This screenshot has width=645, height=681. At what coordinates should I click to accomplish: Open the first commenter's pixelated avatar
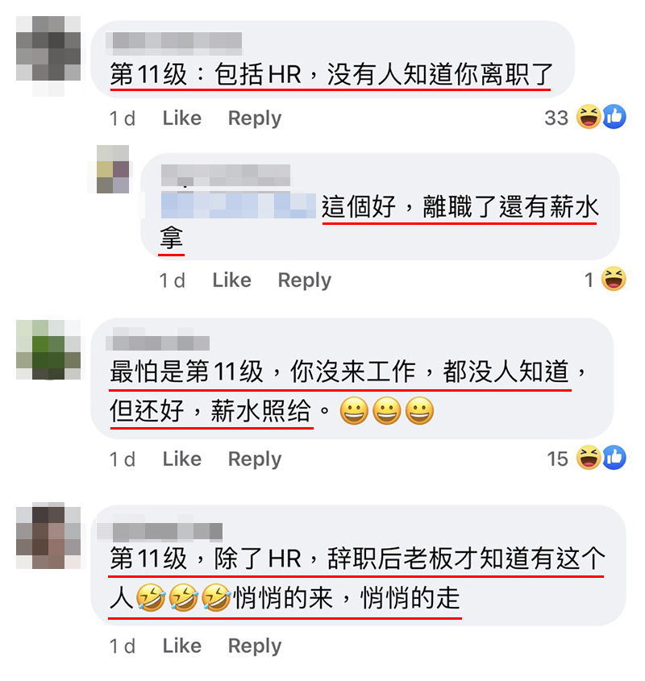[x=48, y=56]
